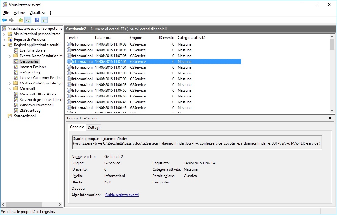Click the app icon in the title bar

tap(5, 5)
